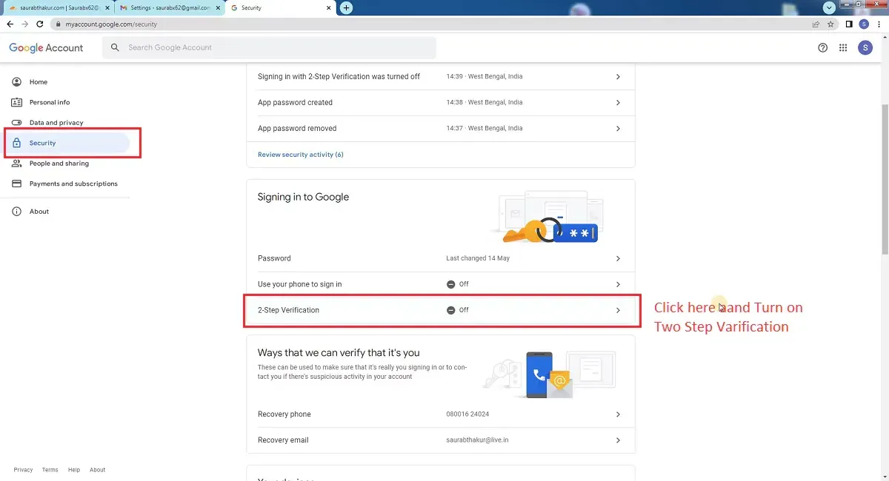Expand the 2-Step Verification turned off entry
The image size is (889, 481).
point(618,77)
